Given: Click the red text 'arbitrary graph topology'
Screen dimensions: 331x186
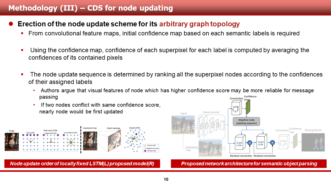Looking at the screenshot, I should pos(200,24).
